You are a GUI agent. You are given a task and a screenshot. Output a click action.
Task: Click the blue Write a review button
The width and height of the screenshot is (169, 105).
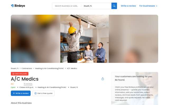pyautogui.click(x=21, y=93)
